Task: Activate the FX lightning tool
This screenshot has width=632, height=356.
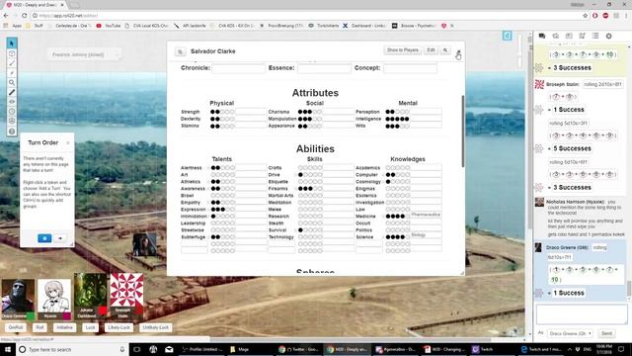Action: point(12,72)
